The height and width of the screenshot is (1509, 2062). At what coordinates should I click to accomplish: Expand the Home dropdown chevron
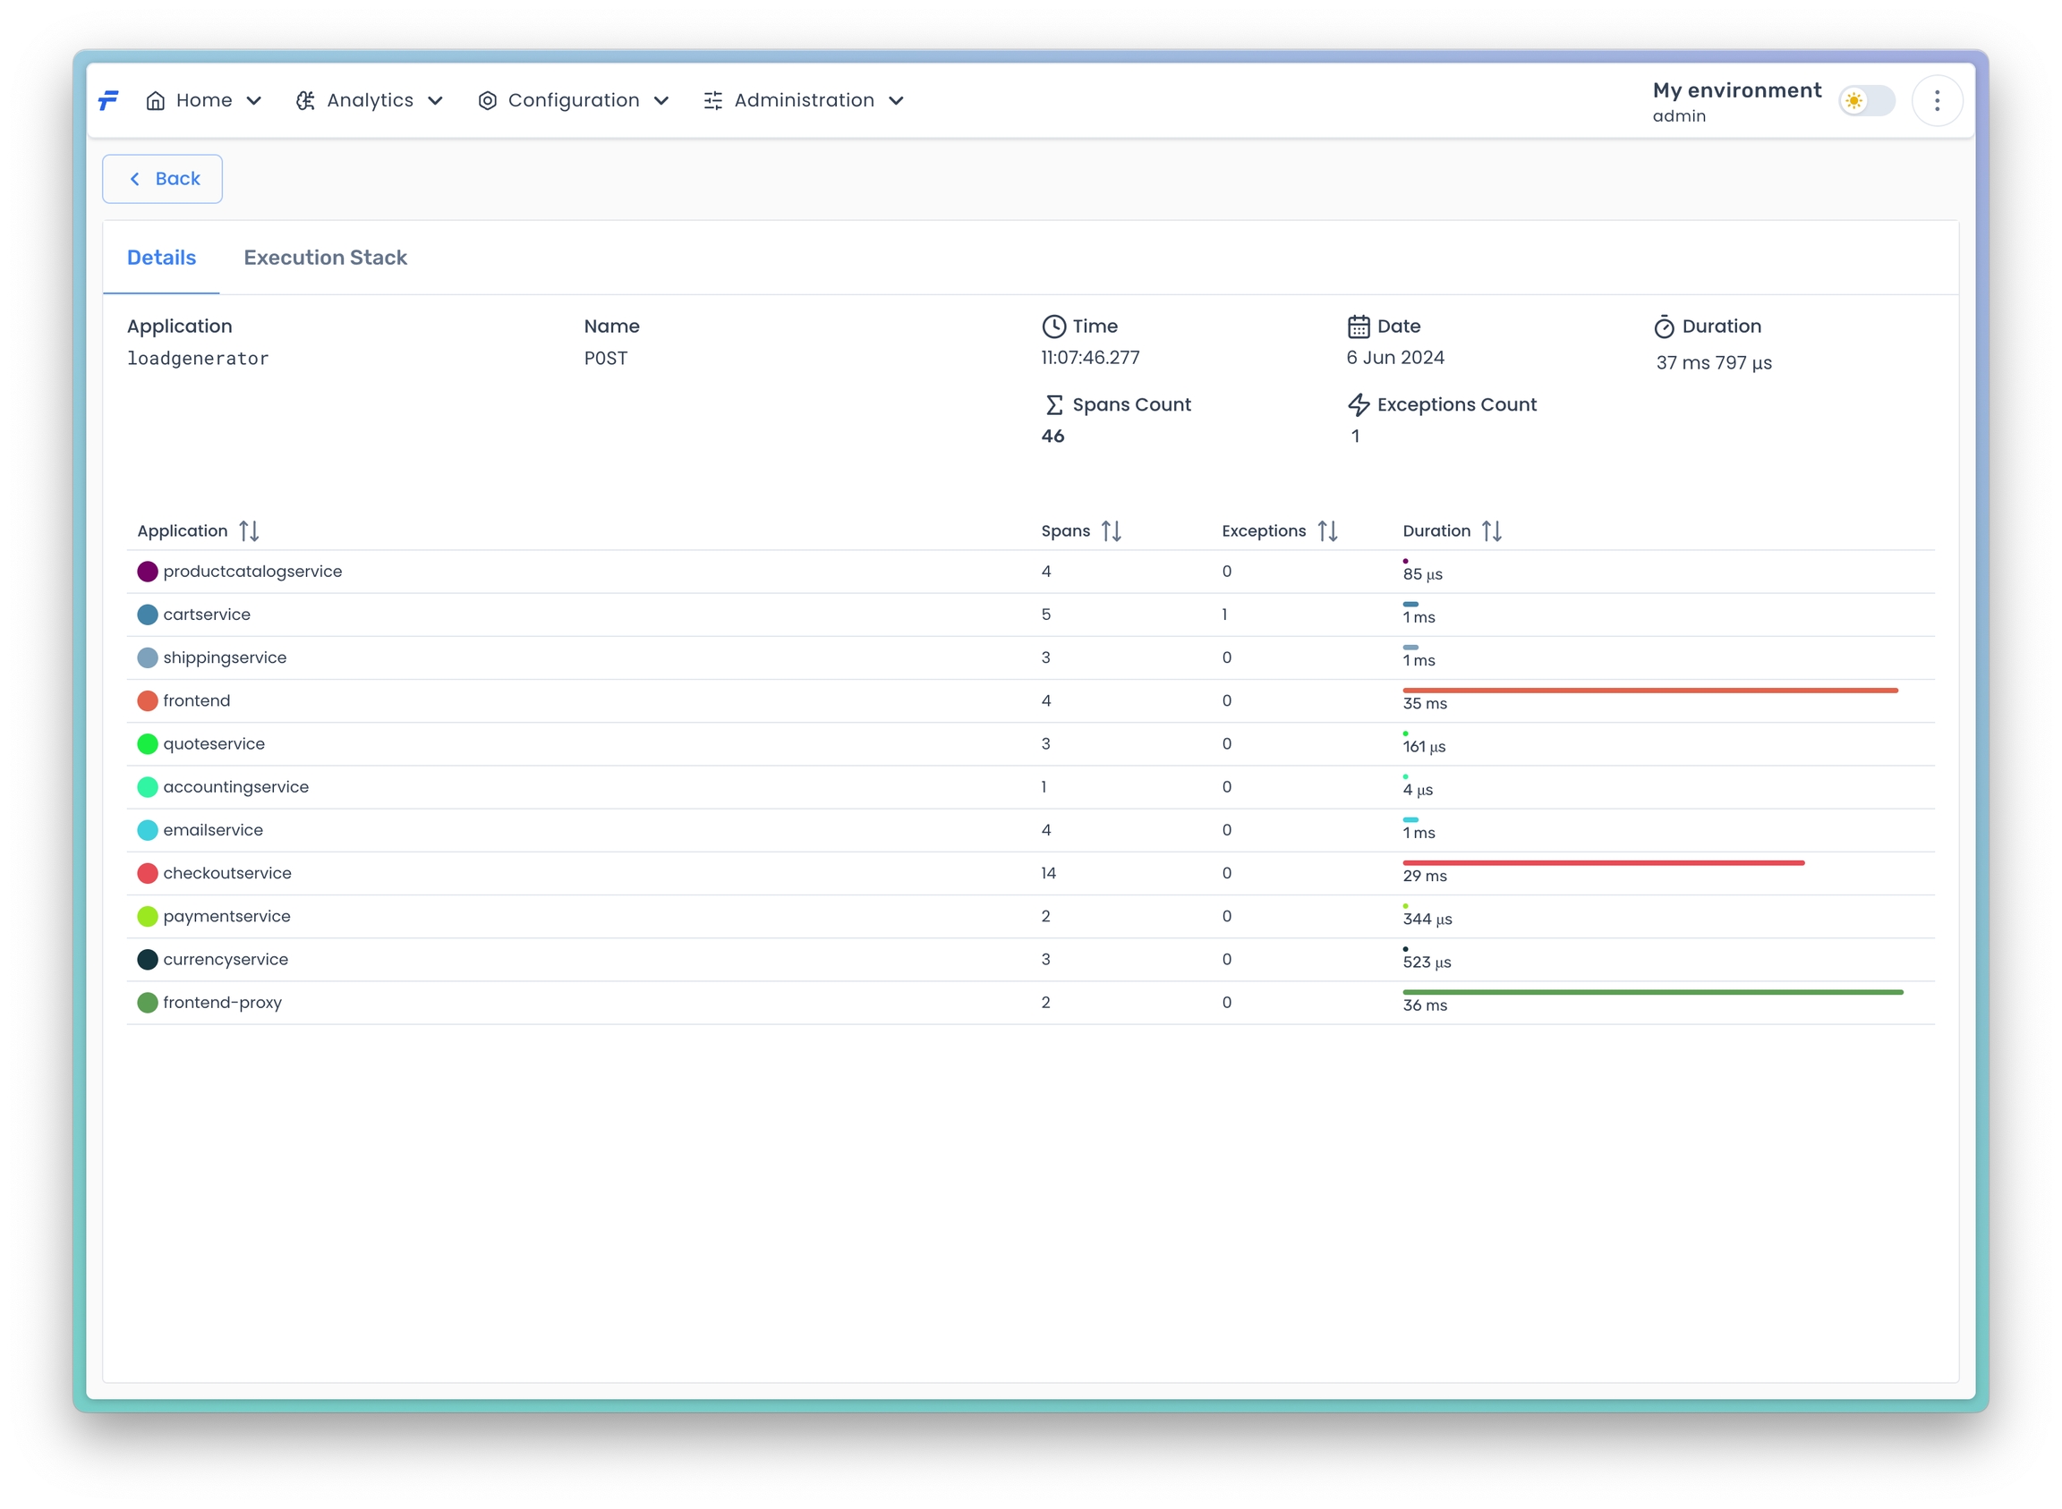pos(254,100)
